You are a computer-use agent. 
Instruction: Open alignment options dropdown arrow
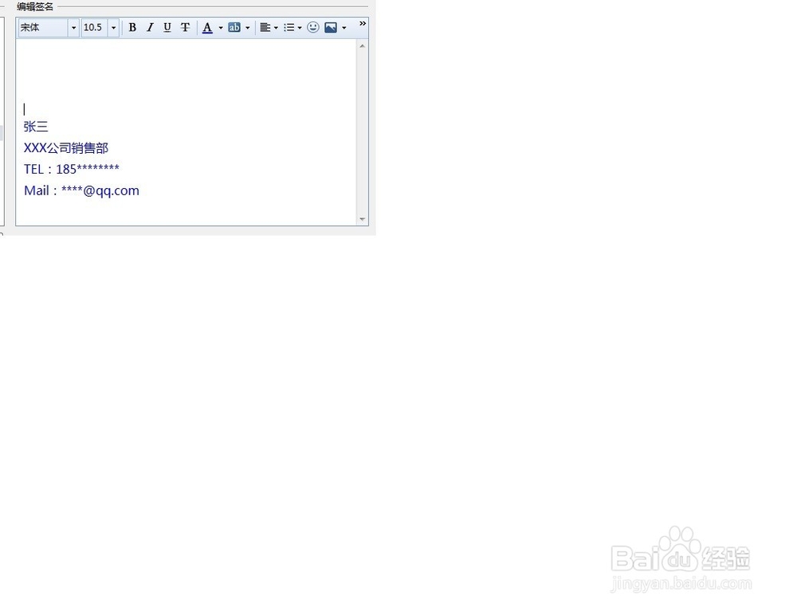[x=276, y=28]
